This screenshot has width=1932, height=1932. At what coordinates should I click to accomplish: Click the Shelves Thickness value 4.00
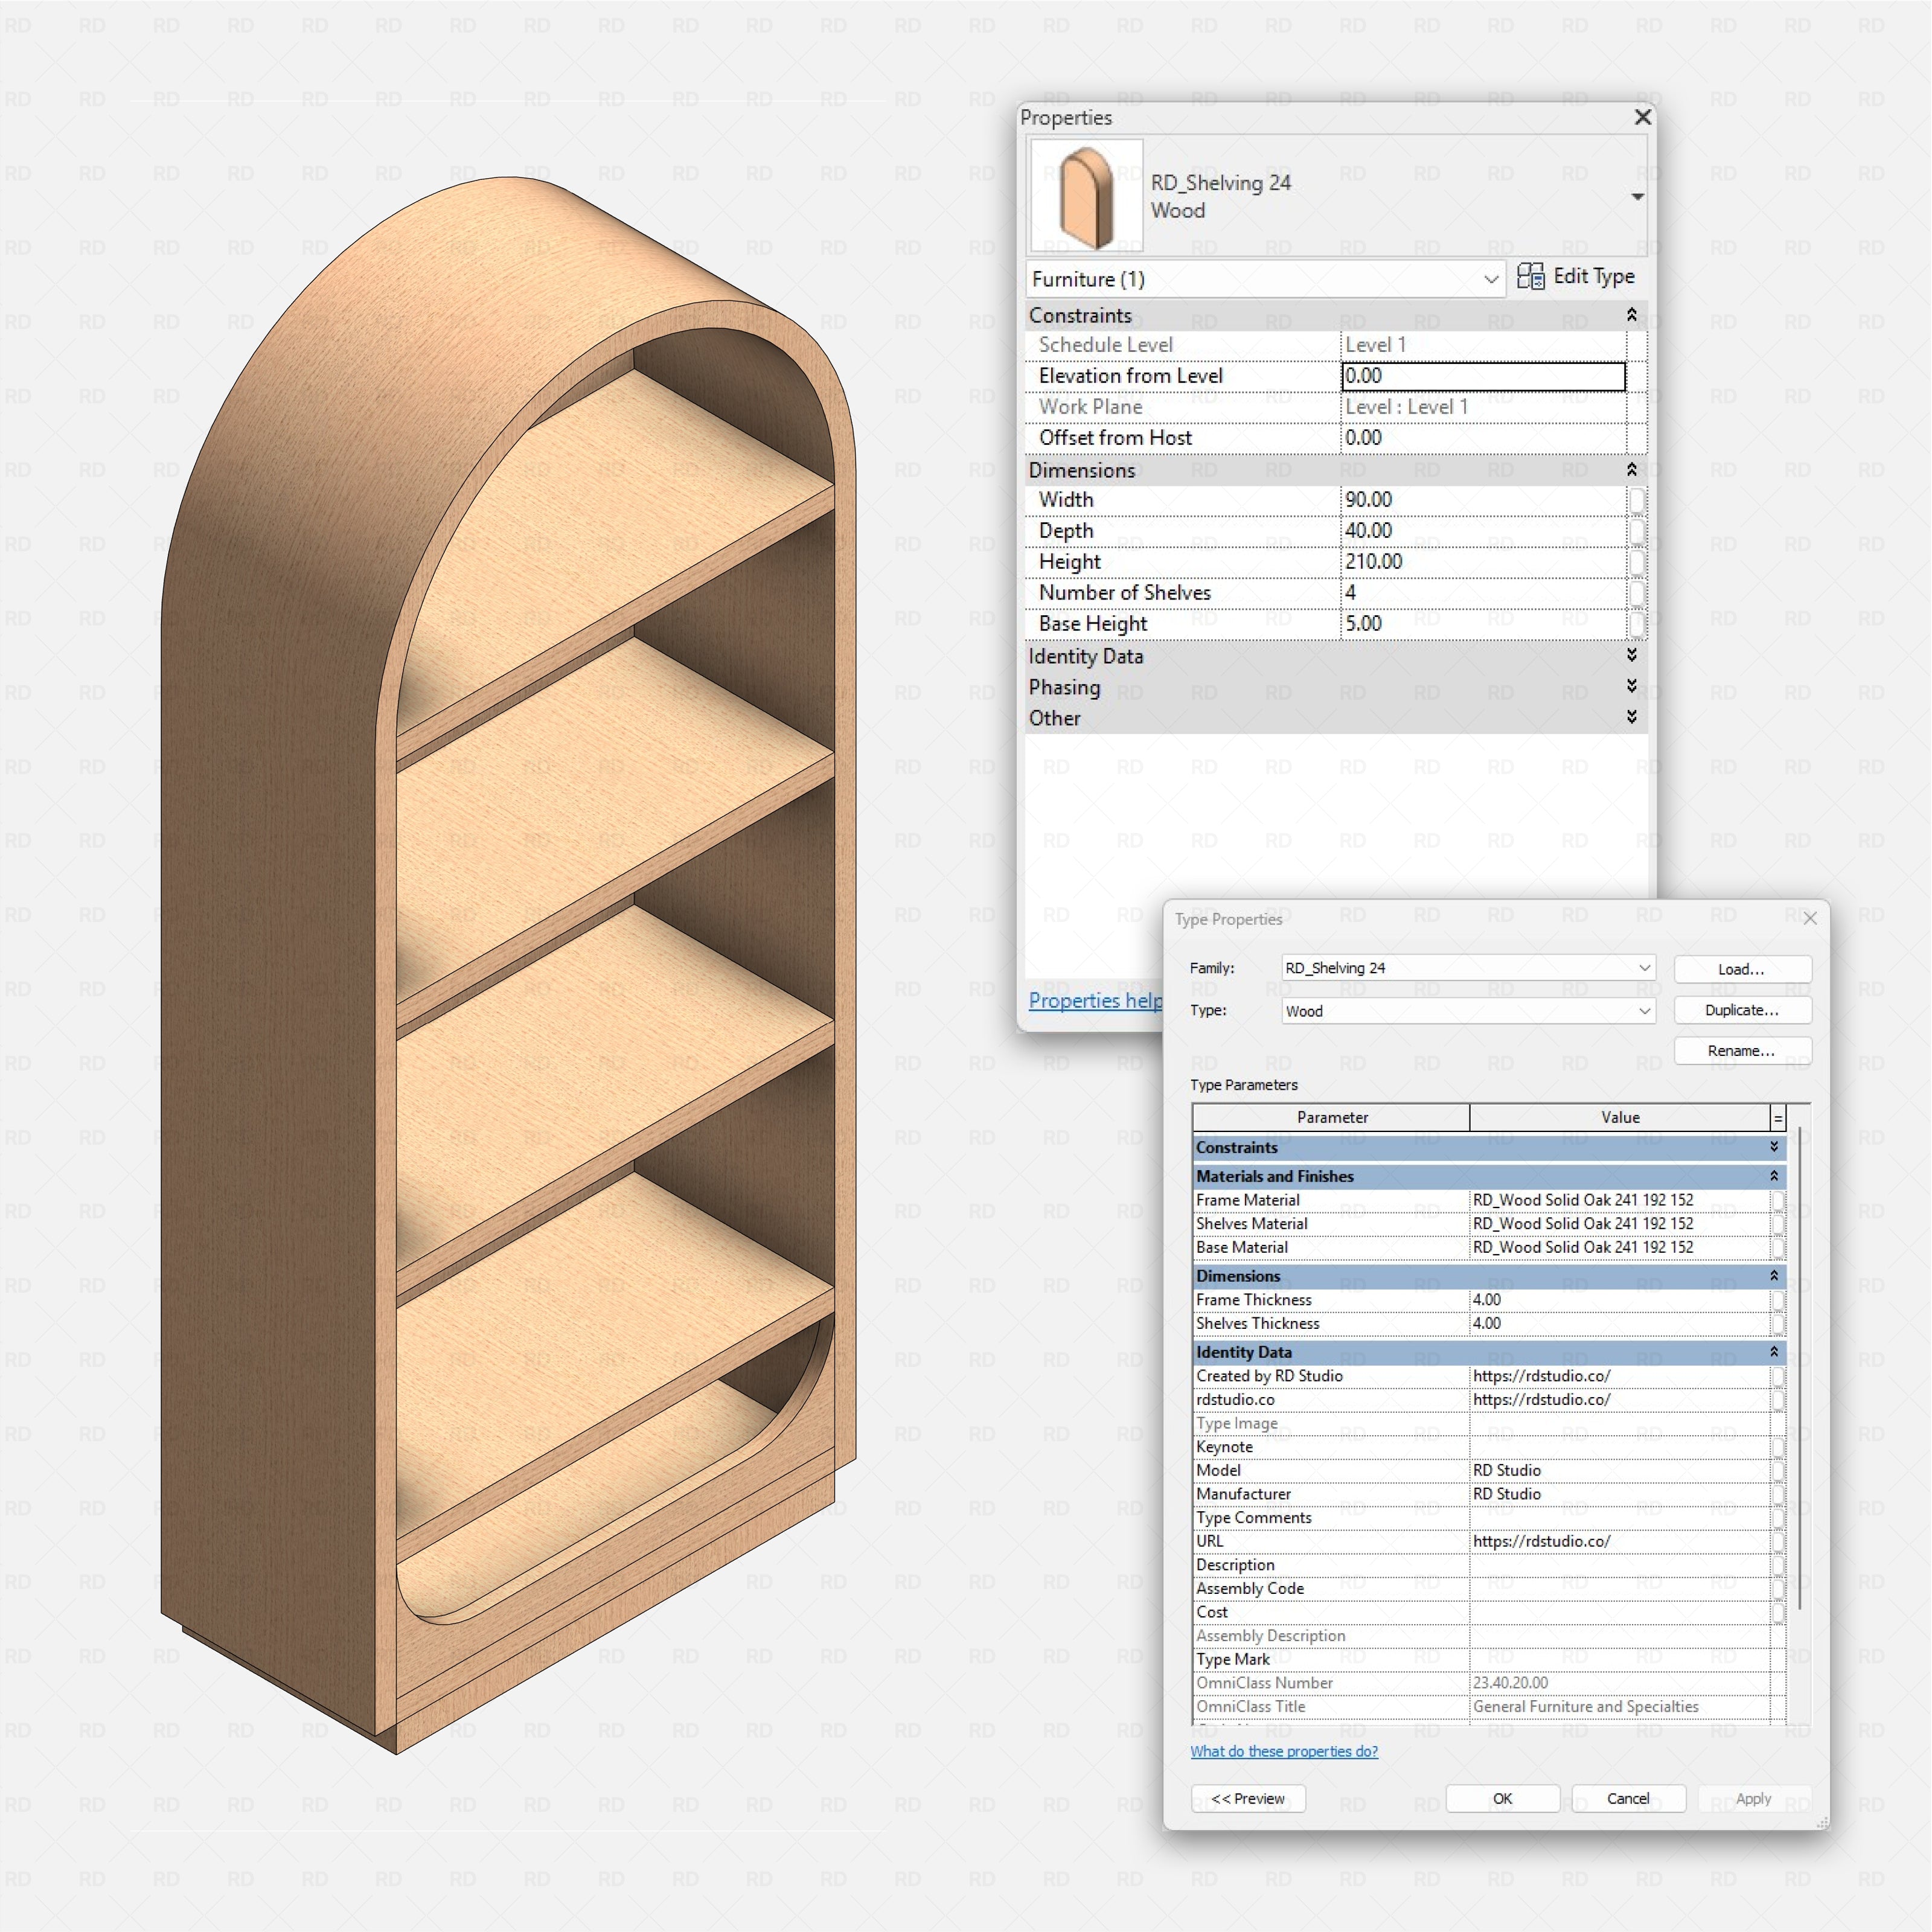pos(1619,1324)
